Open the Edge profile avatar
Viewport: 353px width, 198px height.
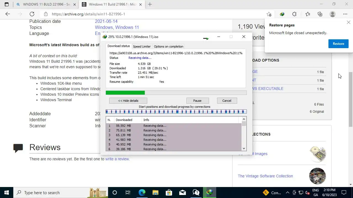tap(333, 14)
